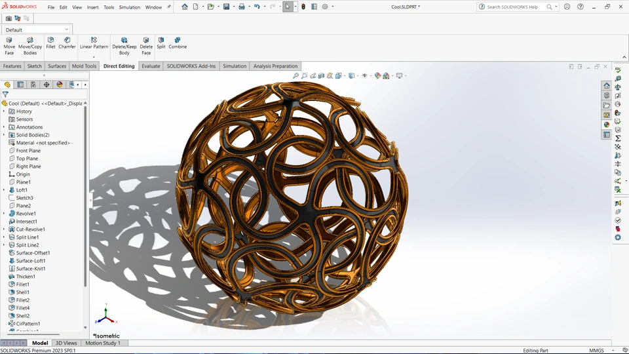Toggle the Hide/Show Items eye icon
This screenshot has height=354, width=629.
[x=365, y=76]
